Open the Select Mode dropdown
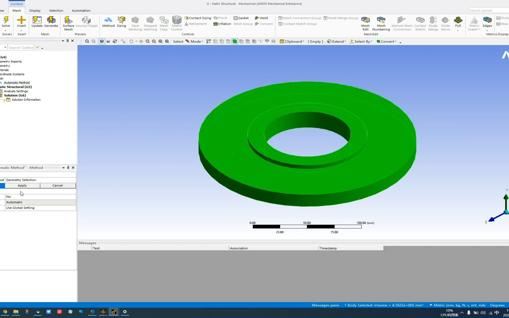 pyautogui.click(x=194, y=41)
